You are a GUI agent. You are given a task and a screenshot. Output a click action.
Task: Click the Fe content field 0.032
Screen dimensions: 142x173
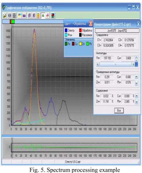[x=106, y=96]
